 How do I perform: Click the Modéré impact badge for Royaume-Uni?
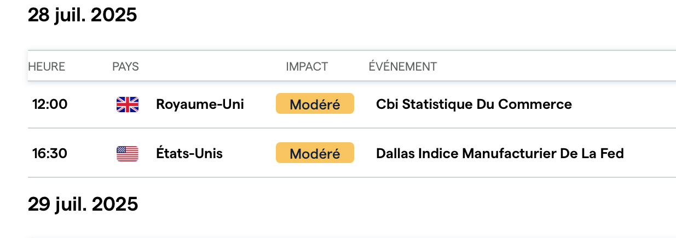click(315, 104)
